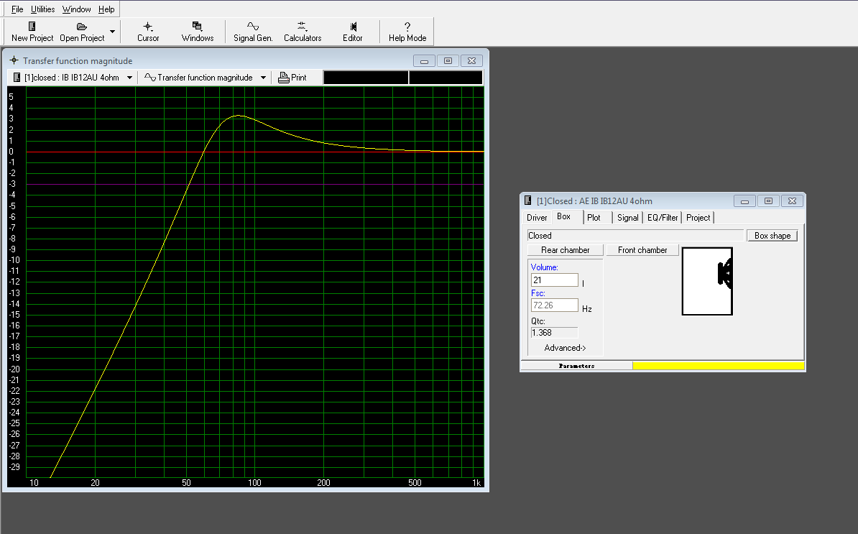Click the New Project toolbar icon
The height and width of the screenshot is (534, 858).
coord(32,32)
